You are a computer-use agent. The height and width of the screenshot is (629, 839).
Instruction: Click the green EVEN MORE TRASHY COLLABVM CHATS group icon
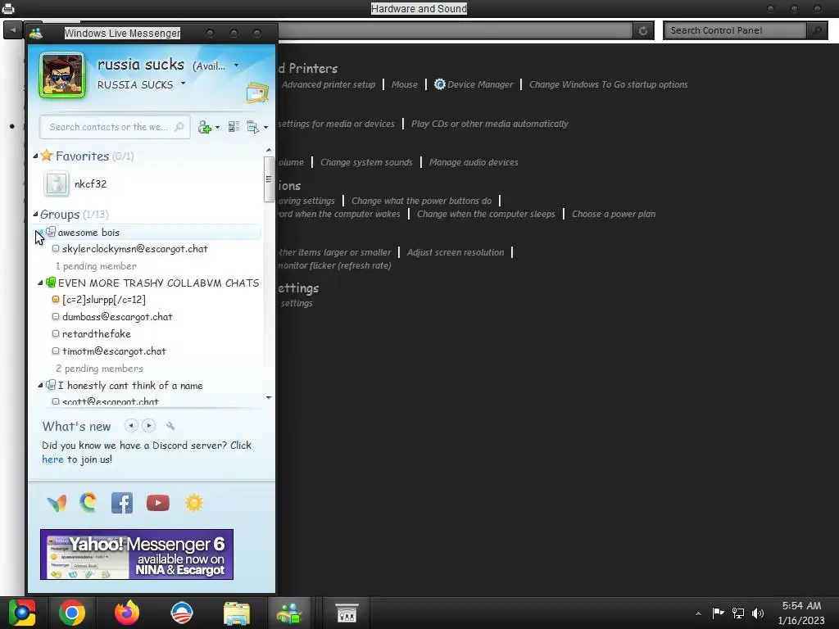pyautogui.click(x=51, y=282)
